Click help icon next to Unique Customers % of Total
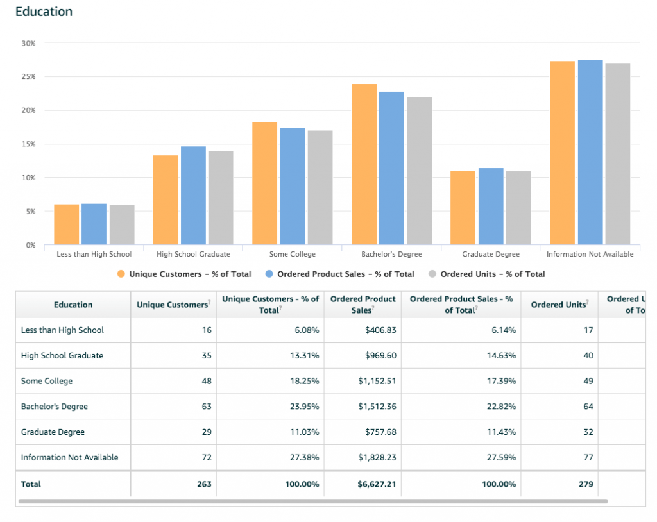657x522 pixels. (x=280, y=308)
